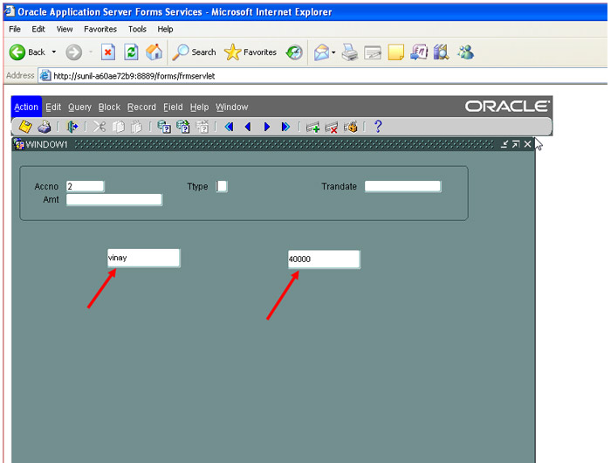Go to next record with right arrow
This screenshot has width=611, height=463.
tap(267, 127)
